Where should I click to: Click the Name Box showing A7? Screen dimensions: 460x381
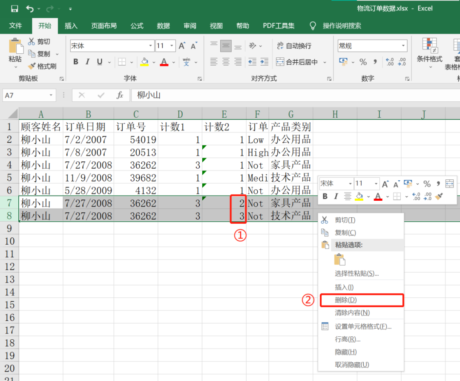pyautogui.click(x=29, y=95)
